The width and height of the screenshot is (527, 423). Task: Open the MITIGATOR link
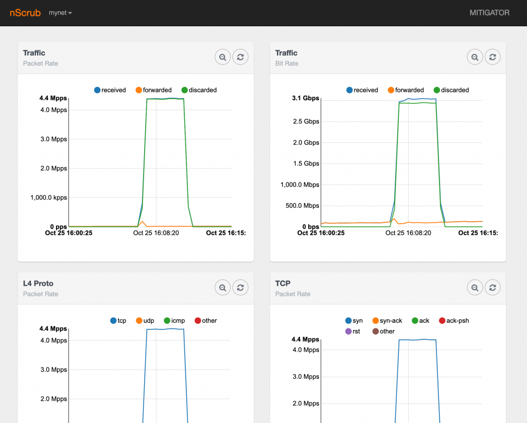(x=489, y=13)
